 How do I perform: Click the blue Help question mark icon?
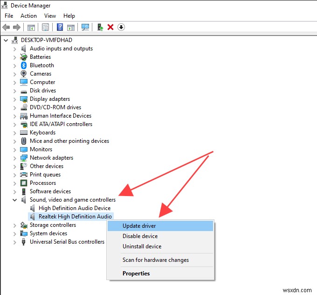(x=60, y=27)
